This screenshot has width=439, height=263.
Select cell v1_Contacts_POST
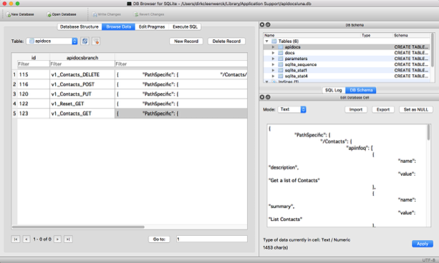(82, 84)
